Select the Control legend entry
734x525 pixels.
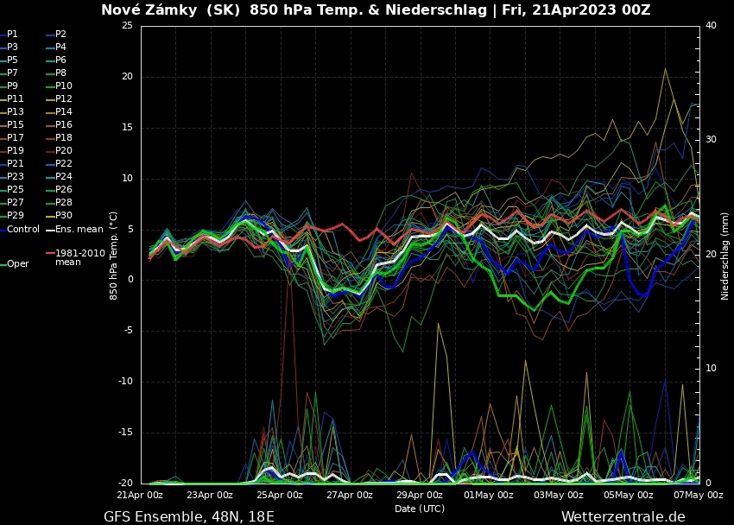pos(23,229)
